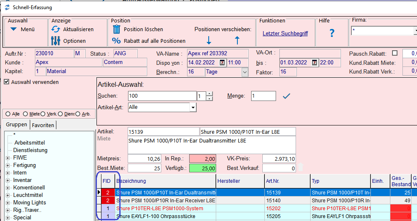Click the Schnell-Erfassung window title icon

[7, 7]
